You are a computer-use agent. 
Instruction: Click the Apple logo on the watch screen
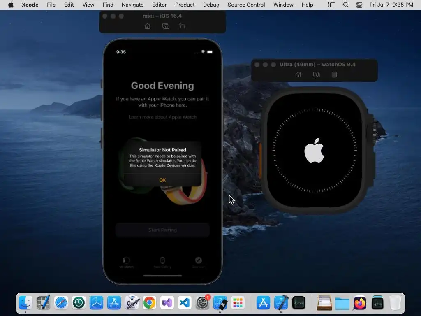pos(314,150)
